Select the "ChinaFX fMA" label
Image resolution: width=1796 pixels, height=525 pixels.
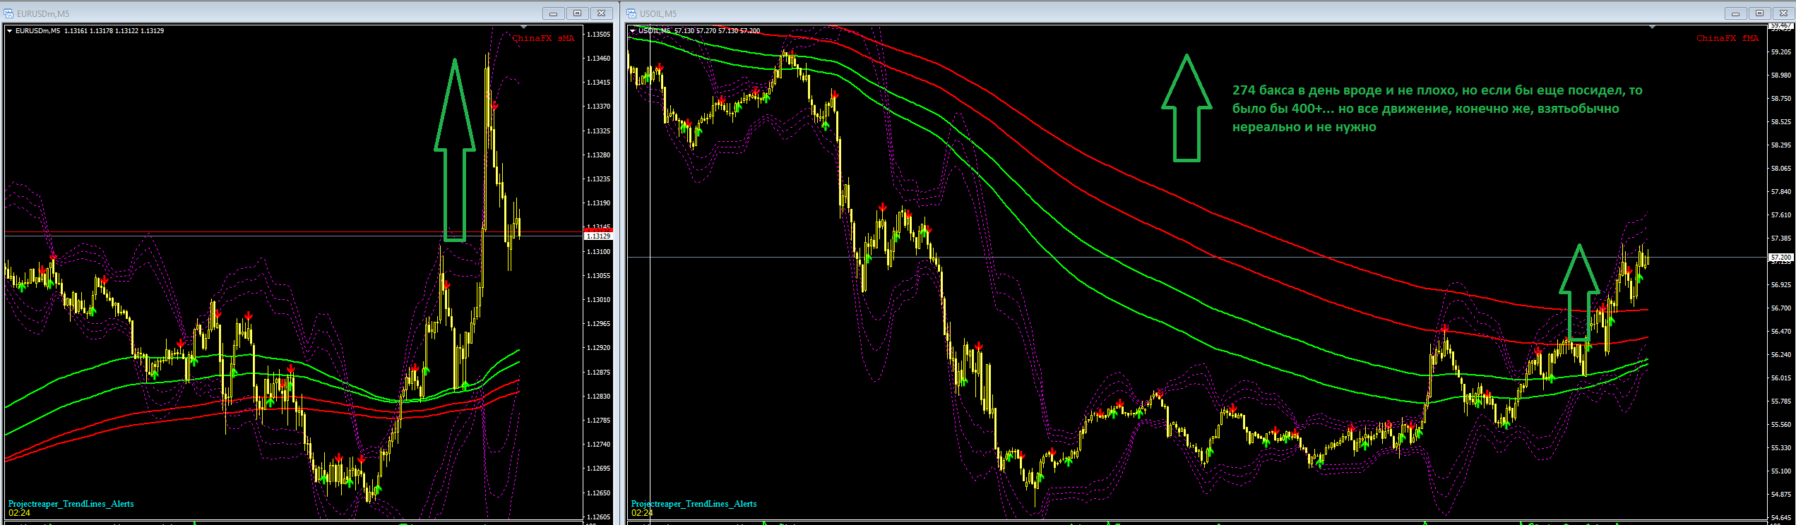[x=1727, y=38]
